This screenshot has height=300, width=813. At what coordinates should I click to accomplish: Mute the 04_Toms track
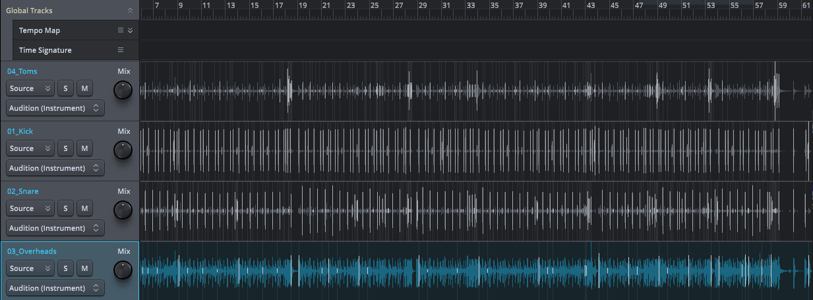pos(84,88)
